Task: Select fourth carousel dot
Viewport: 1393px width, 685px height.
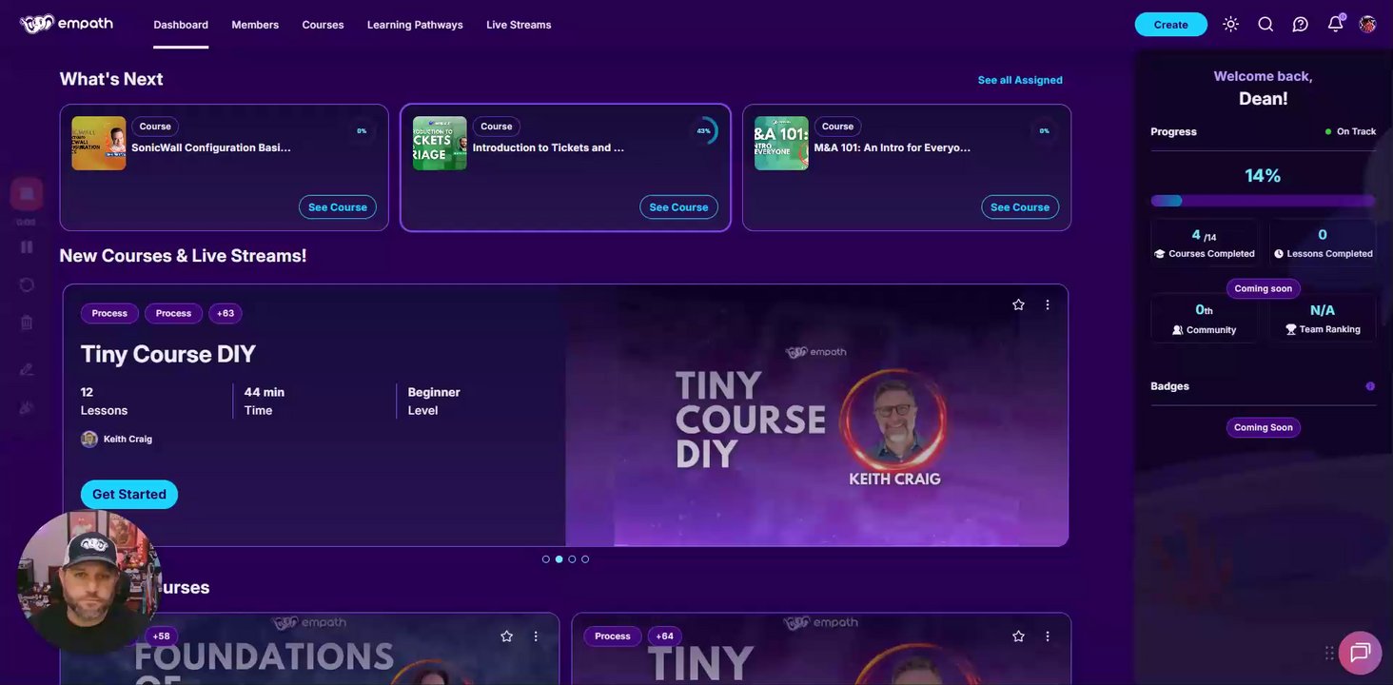Action: coord(585,559)
